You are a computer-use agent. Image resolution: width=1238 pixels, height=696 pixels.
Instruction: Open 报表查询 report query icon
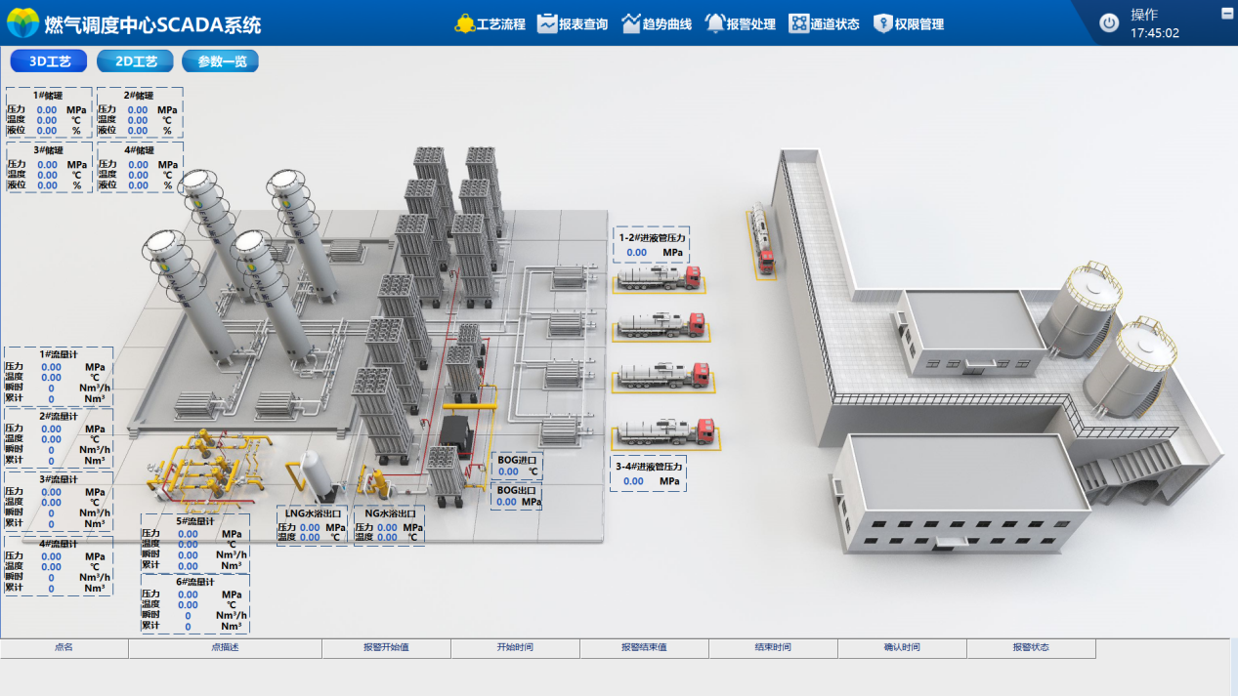pos(547,23)
